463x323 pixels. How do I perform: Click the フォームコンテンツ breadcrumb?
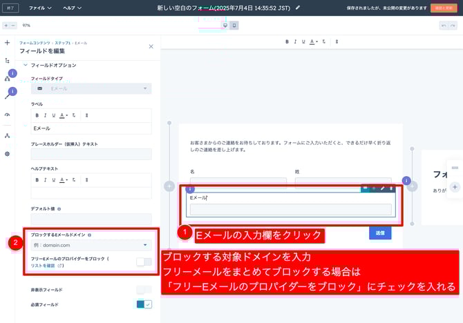[35, 43]
